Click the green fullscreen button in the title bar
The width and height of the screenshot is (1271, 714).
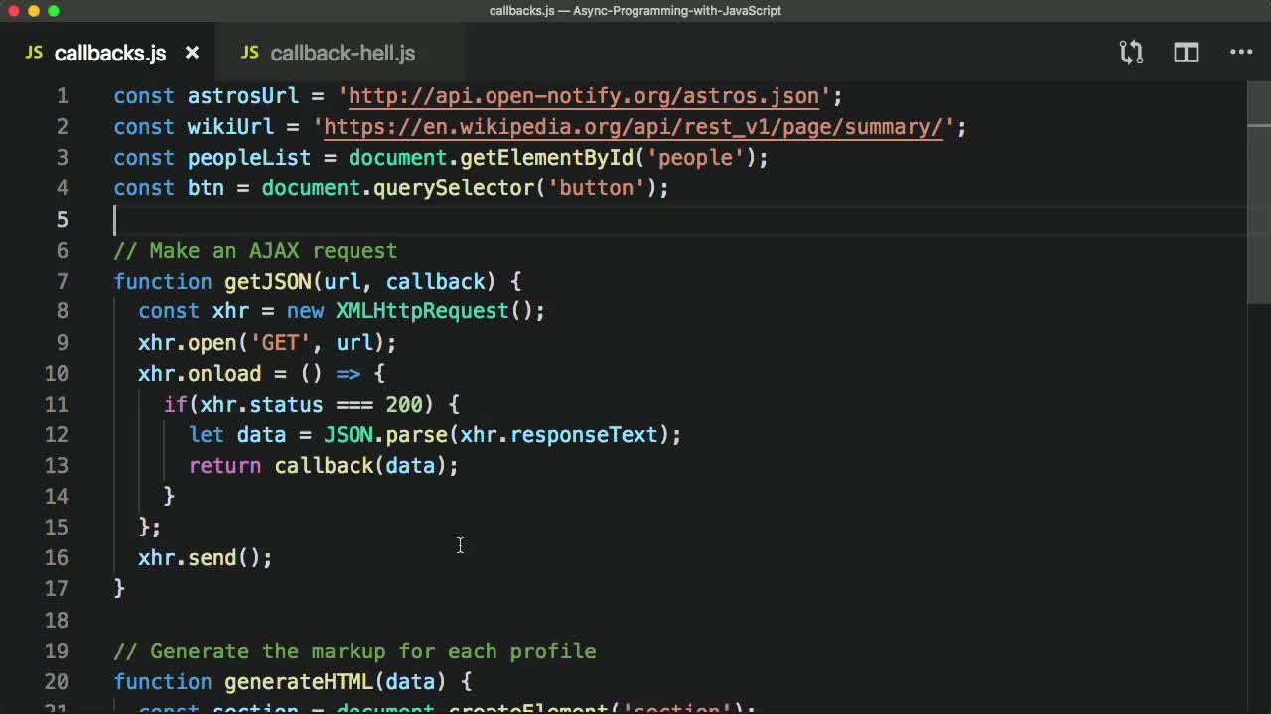[x=55, y=11]
